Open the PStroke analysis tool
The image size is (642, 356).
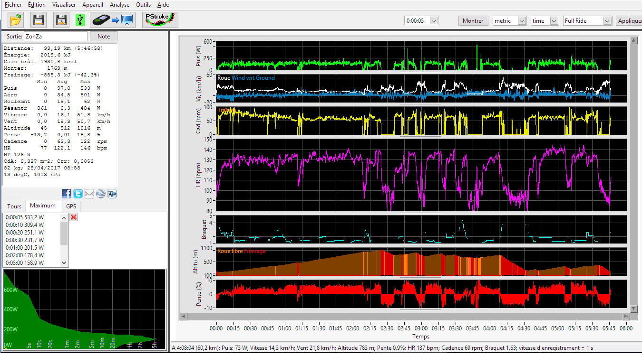click(160, 20)
